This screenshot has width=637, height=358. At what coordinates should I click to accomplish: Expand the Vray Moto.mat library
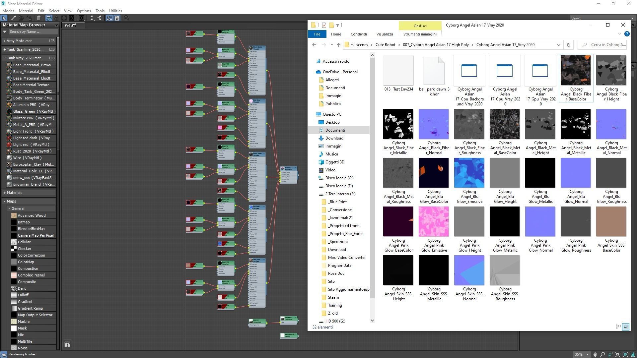click(x=5, y=41)
